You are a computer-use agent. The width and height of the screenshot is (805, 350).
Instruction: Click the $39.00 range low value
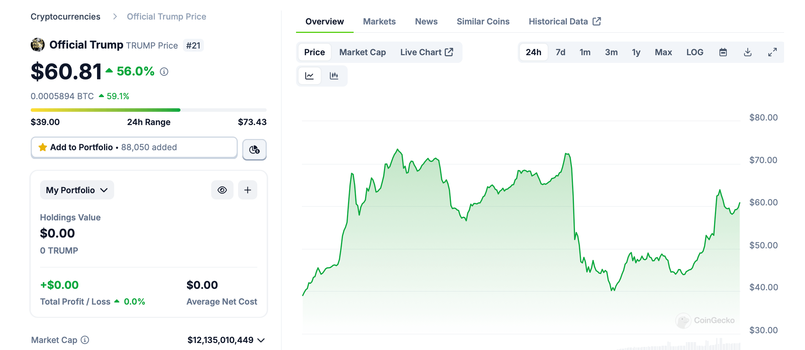[x=45, y=122]
